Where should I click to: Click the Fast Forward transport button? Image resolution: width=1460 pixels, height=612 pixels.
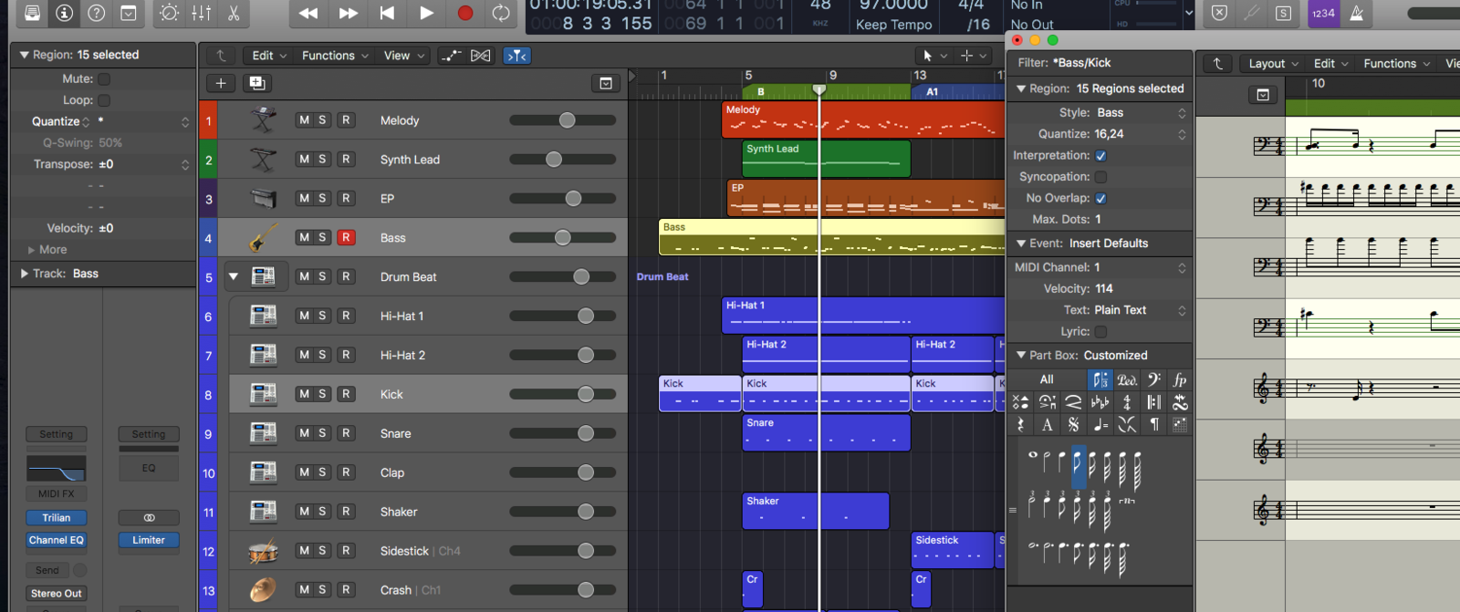[x=348, y=13]
